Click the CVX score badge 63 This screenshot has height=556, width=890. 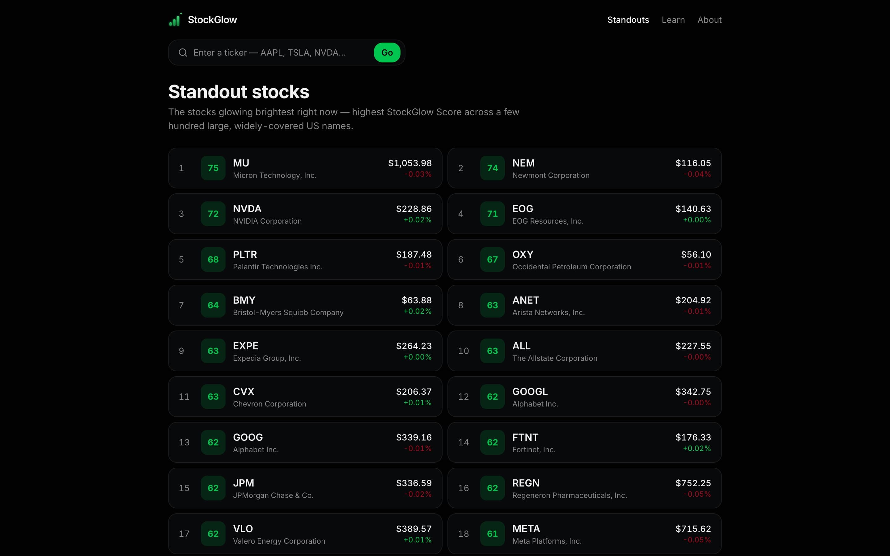213,397
